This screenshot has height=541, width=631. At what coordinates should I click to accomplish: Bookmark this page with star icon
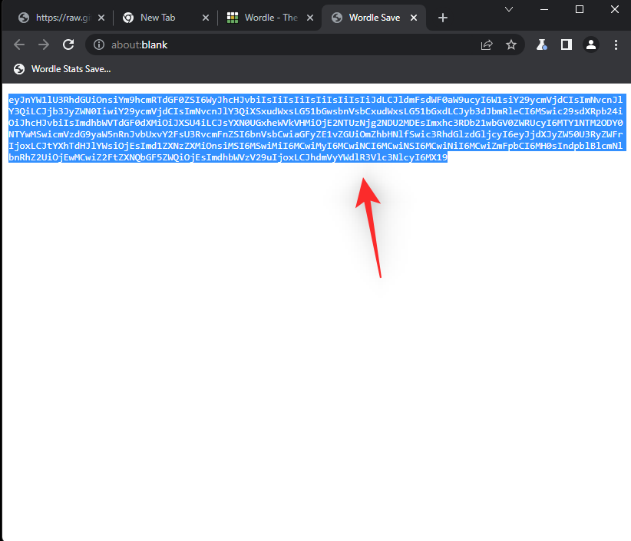coord(511,45)
